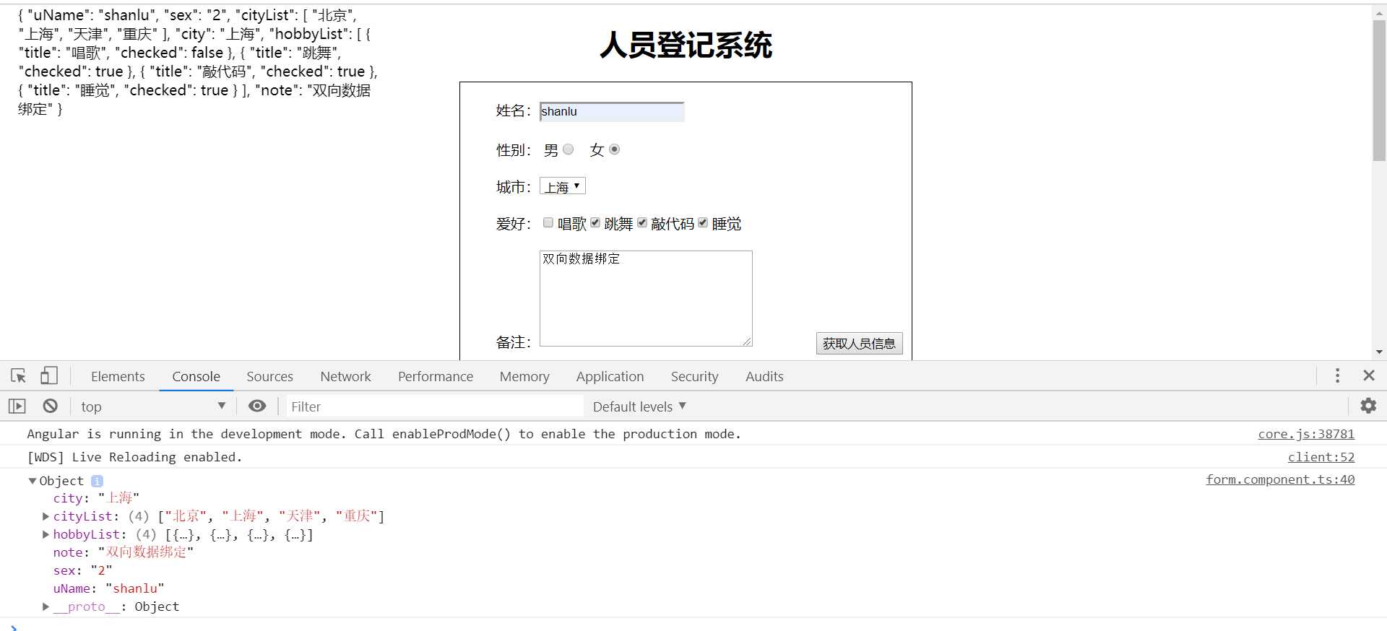Focus the 备注 textarea
Screen dimensions: 1387x631
(646, 298)
